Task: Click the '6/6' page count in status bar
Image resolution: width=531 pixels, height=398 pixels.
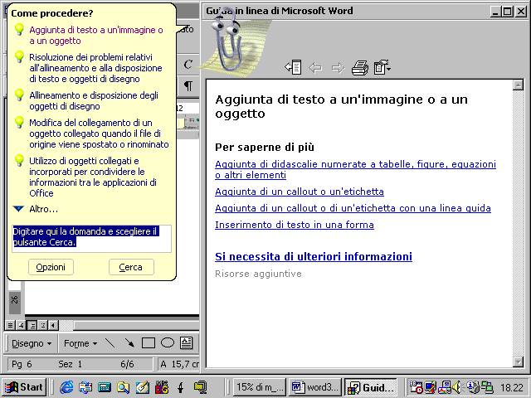Action: (x=127, y=364)
